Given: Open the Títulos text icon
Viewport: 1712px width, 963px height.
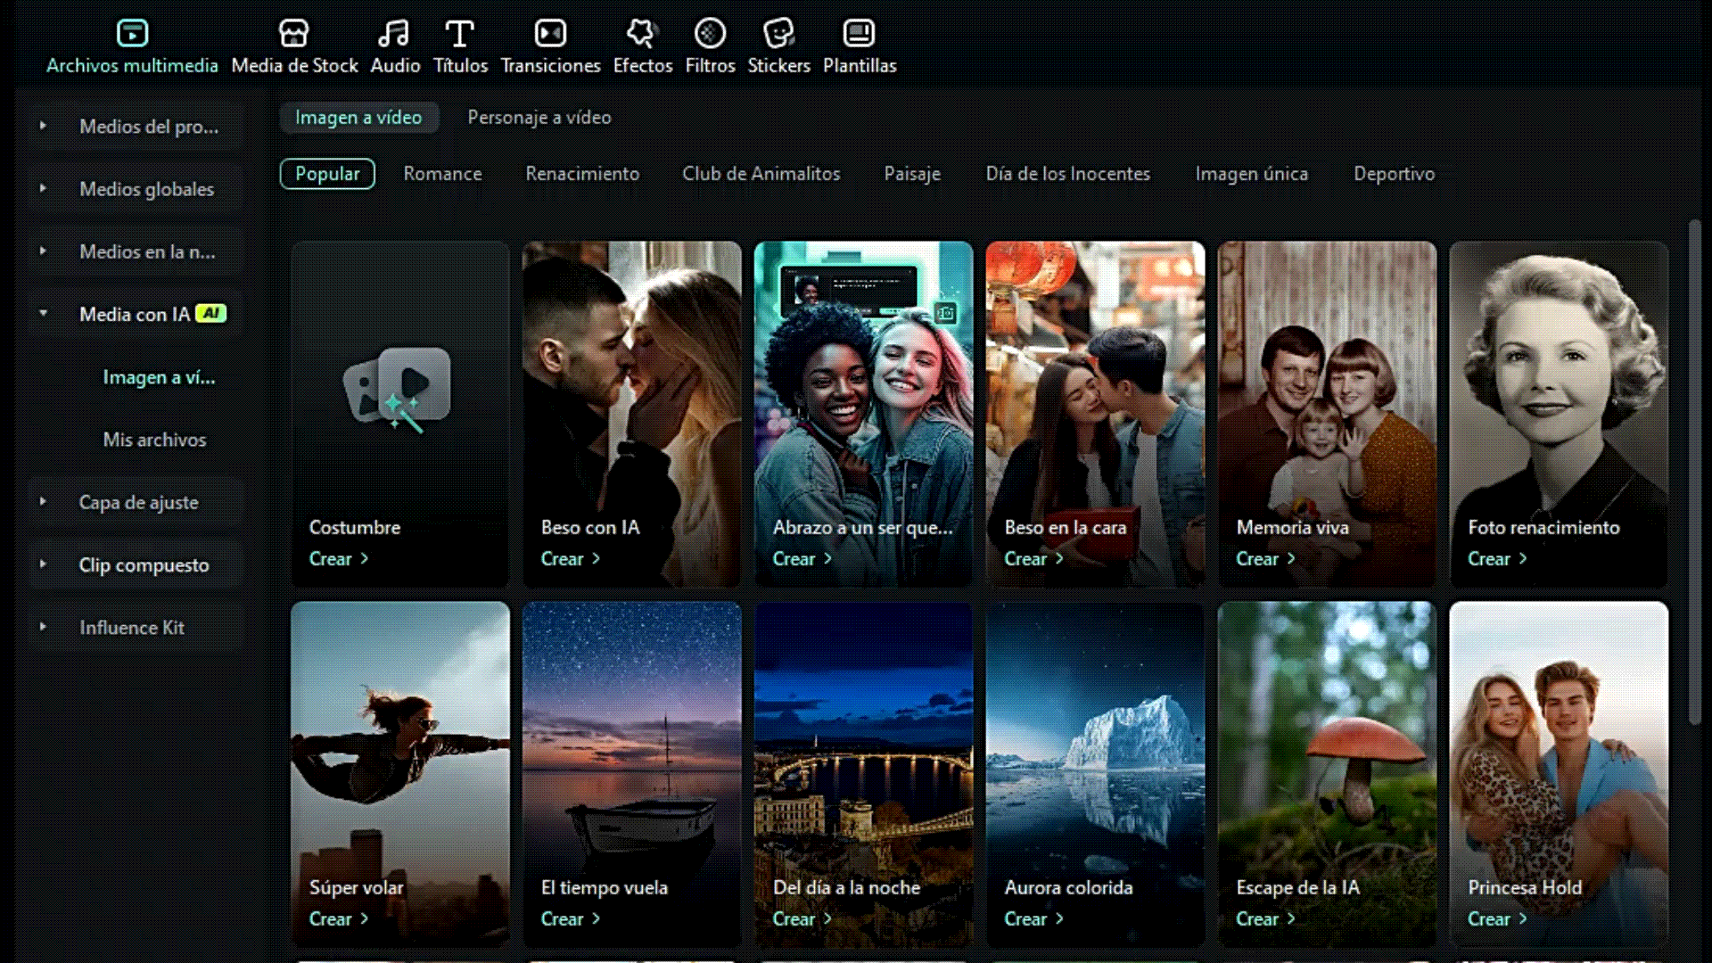Looking at the screenshot, I should [459, 34].
